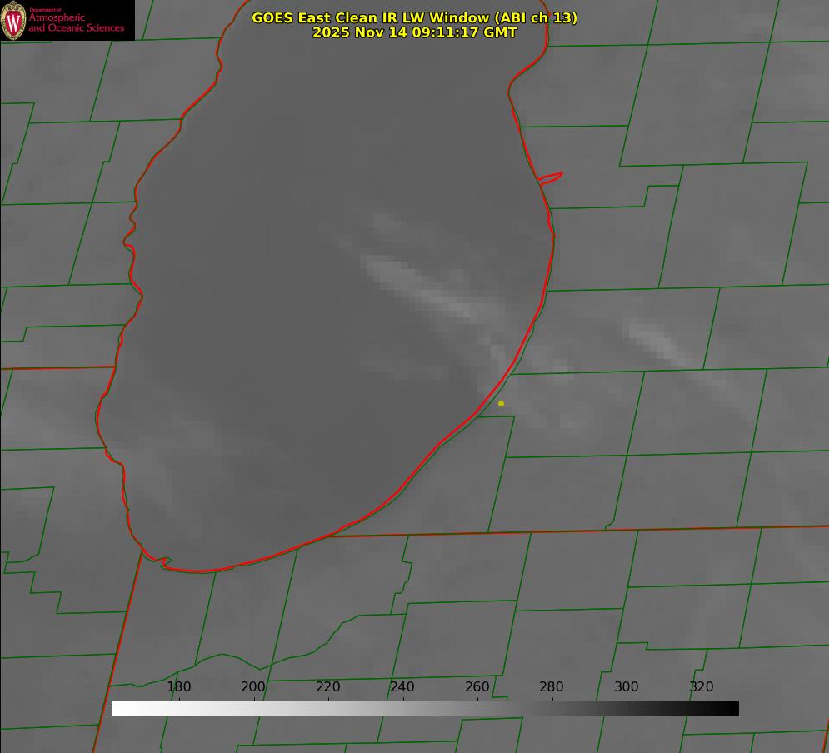The height and width of the screenshot is (753, 829).
Task: Click the small harbor notch on southwest shoreline
Action: click(163, 562)
